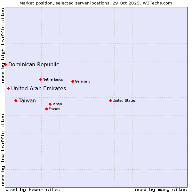This screenshot has height=192, width=192.
Task: Click the "used by fewer sites" axis label
Action: (33, 189)
